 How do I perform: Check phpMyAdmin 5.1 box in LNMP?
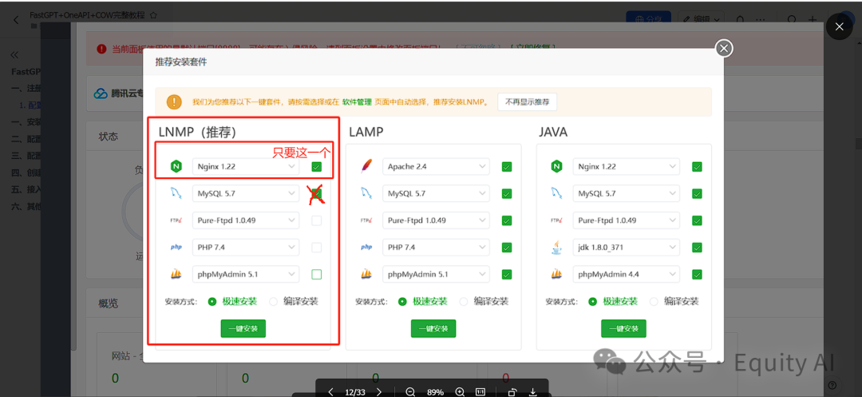pyautogui.click(x=317, y=274)
